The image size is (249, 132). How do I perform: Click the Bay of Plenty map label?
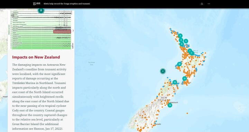click(195, 51)
